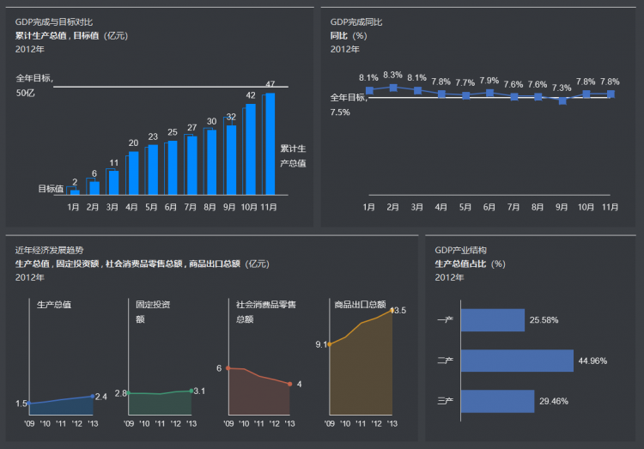Click the 8.3% data point for 2月

pos(393,88)
